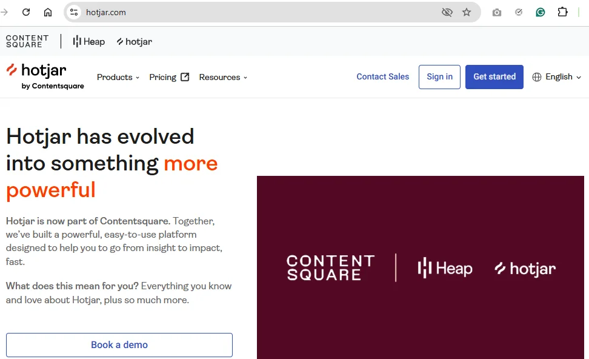Click the external link icon beside Pricing
This screenshot has height=359, width=589.
[x=185, y=77]
